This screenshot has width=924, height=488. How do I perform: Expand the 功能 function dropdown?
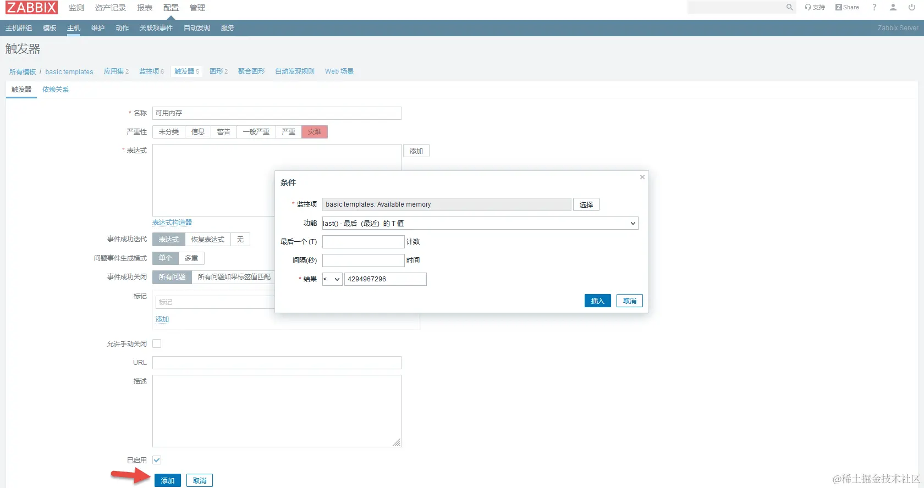[x=480, y=223]
